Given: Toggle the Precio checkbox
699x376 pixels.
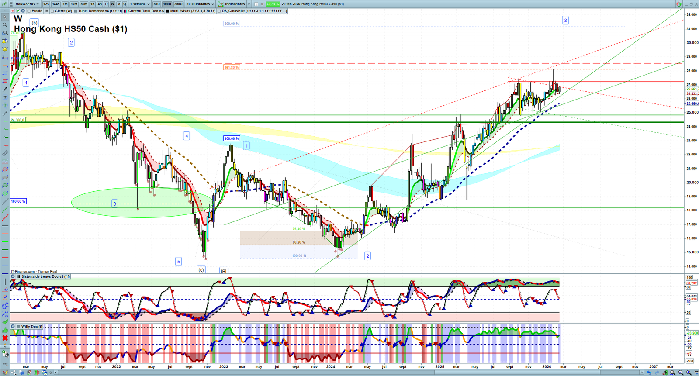Looking at the screenshot, I should (29, 11).
